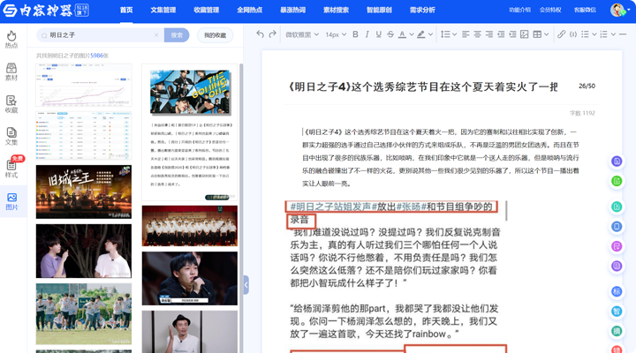Redo the last edit

pos(273,34)
